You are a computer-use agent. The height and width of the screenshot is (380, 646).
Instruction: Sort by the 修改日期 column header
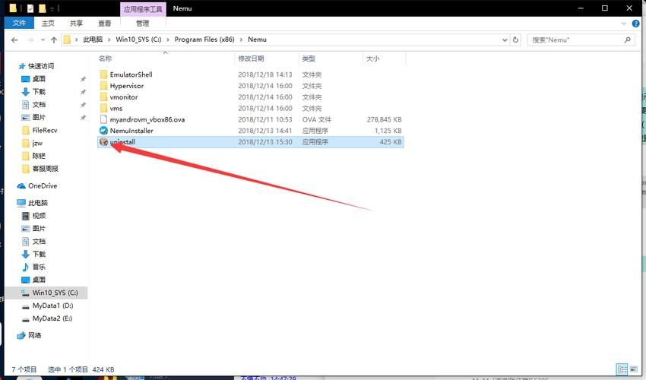(251, 59)
